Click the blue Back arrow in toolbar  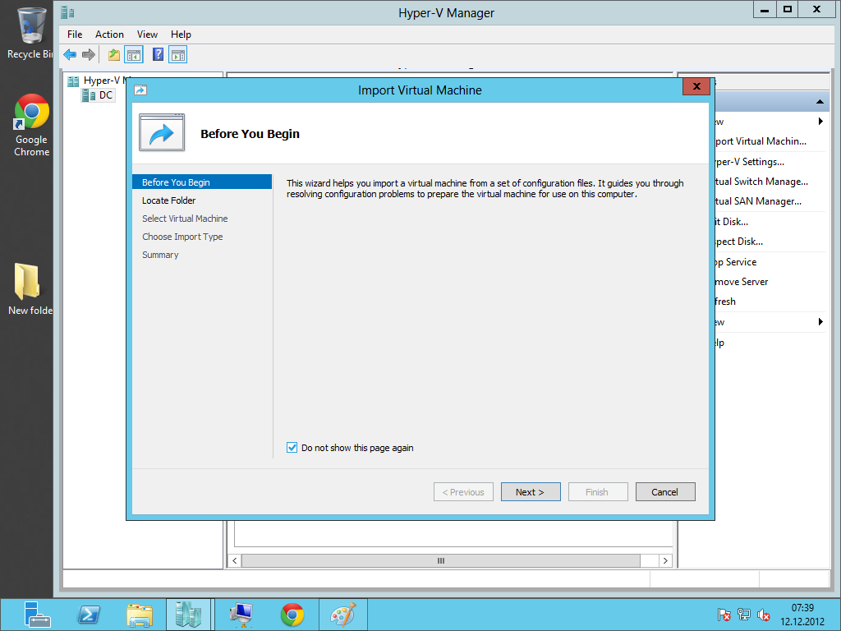click(x=70, y=55)
